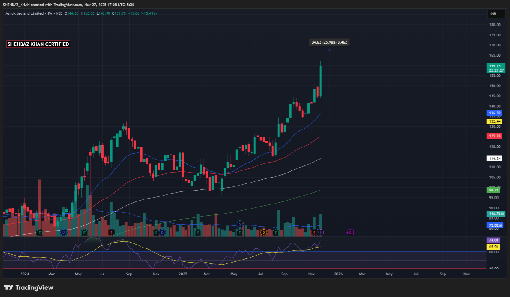Click the purple upcoming earnings E marker
This screenshot has width=510, height=297.
[350, 232]
